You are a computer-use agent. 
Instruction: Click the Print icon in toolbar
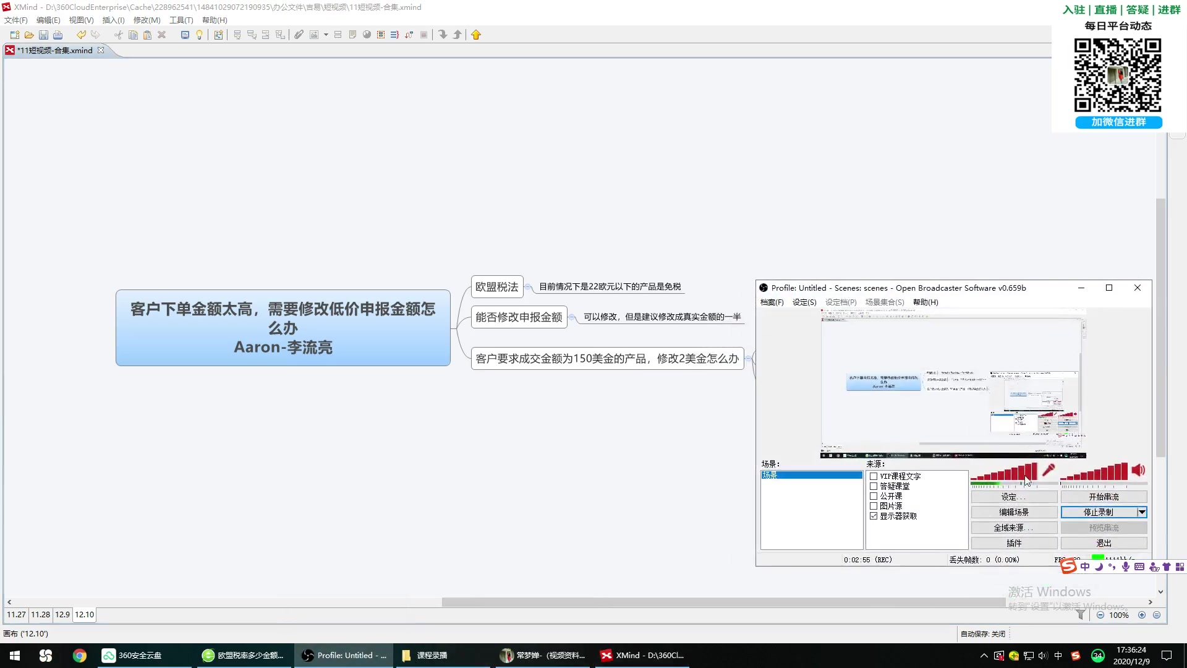58,35
